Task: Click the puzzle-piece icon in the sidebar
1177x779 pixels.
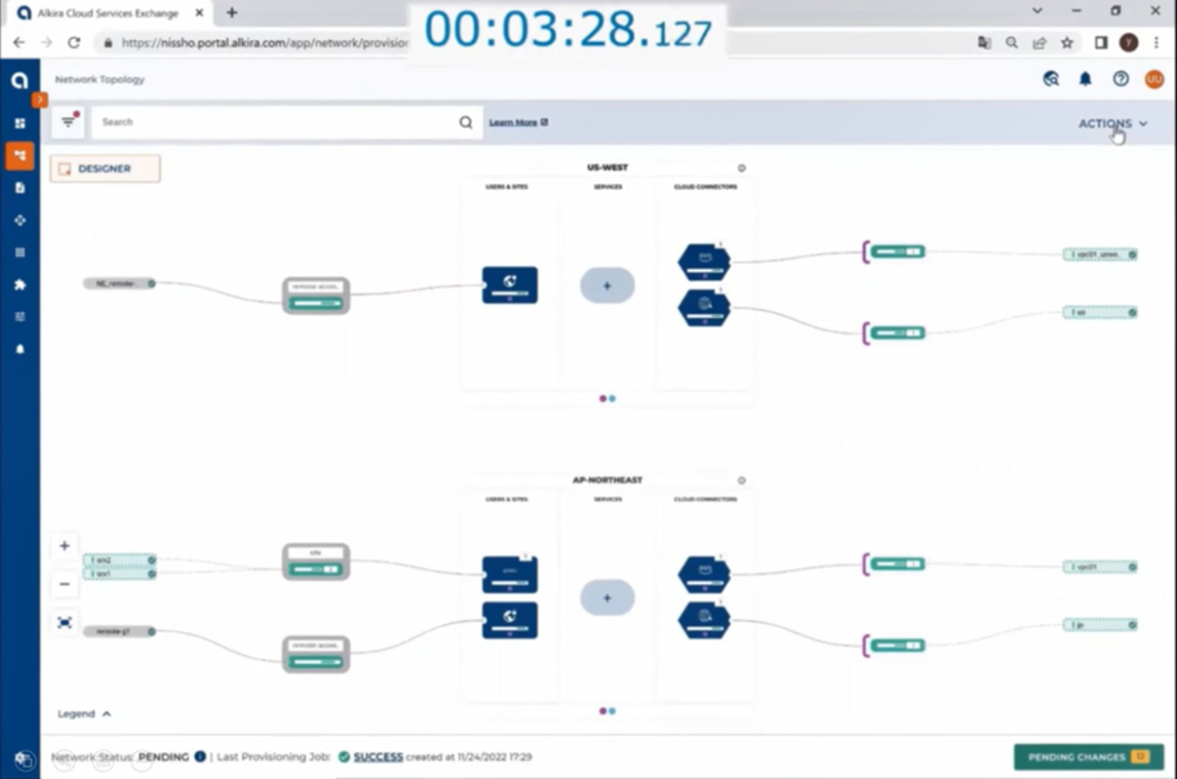Action: click(x=20, y=285)
